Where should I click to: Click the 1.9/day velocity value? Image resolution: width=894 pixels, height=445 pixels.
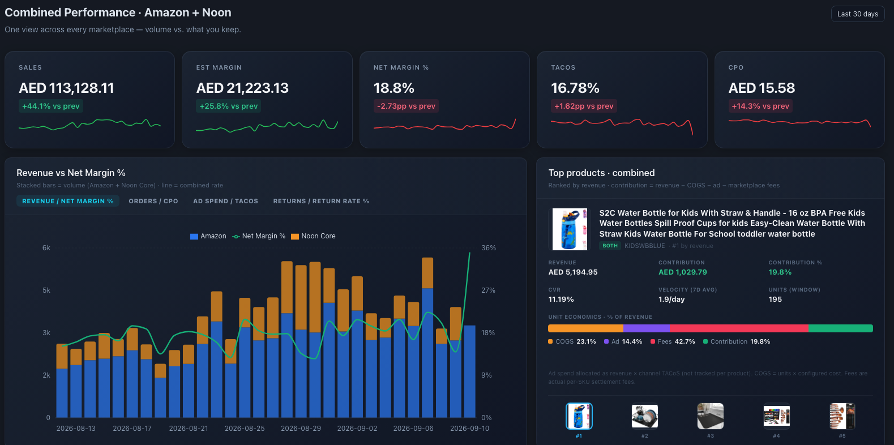tap(671, 299)
